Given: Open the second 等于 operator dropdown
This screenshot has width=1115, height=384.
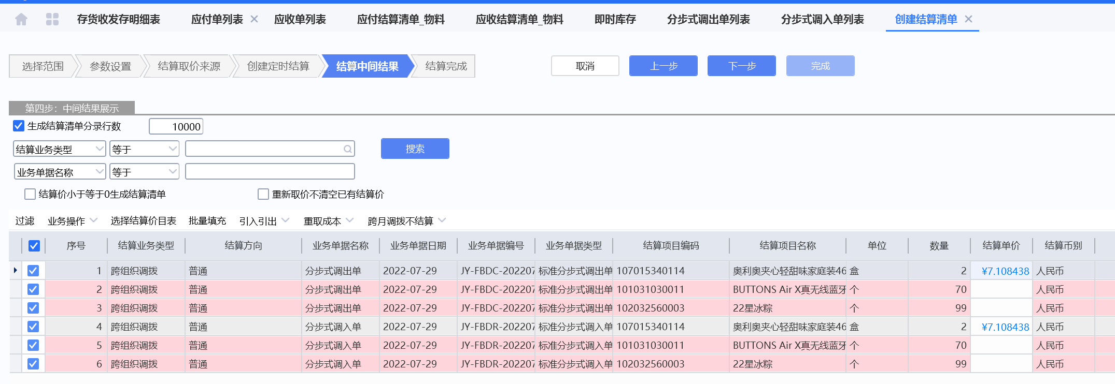Looking at the screenshot, I should (x=144, y=171).
